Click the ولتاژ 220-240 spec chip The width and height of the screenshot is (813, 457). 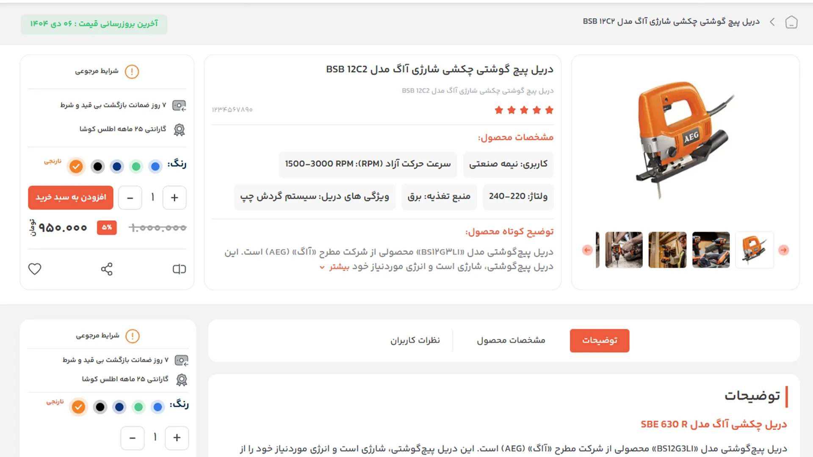pyautogui.click(x=518, y=197)
